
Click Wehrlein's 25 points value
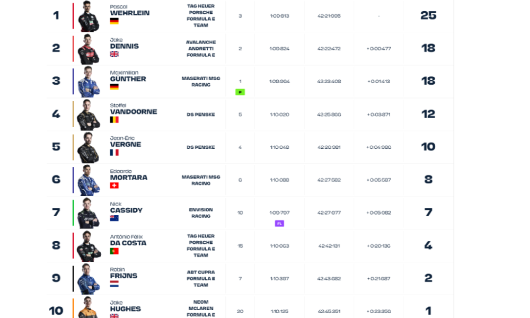(428, 15)
